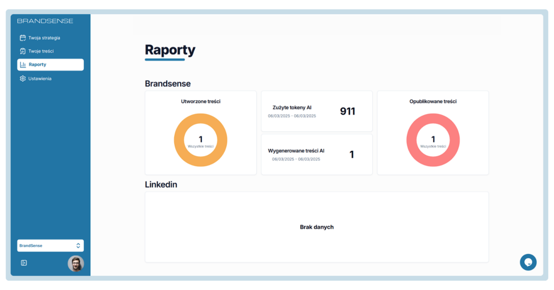Select the Raporty menu item

coord(50,64)
